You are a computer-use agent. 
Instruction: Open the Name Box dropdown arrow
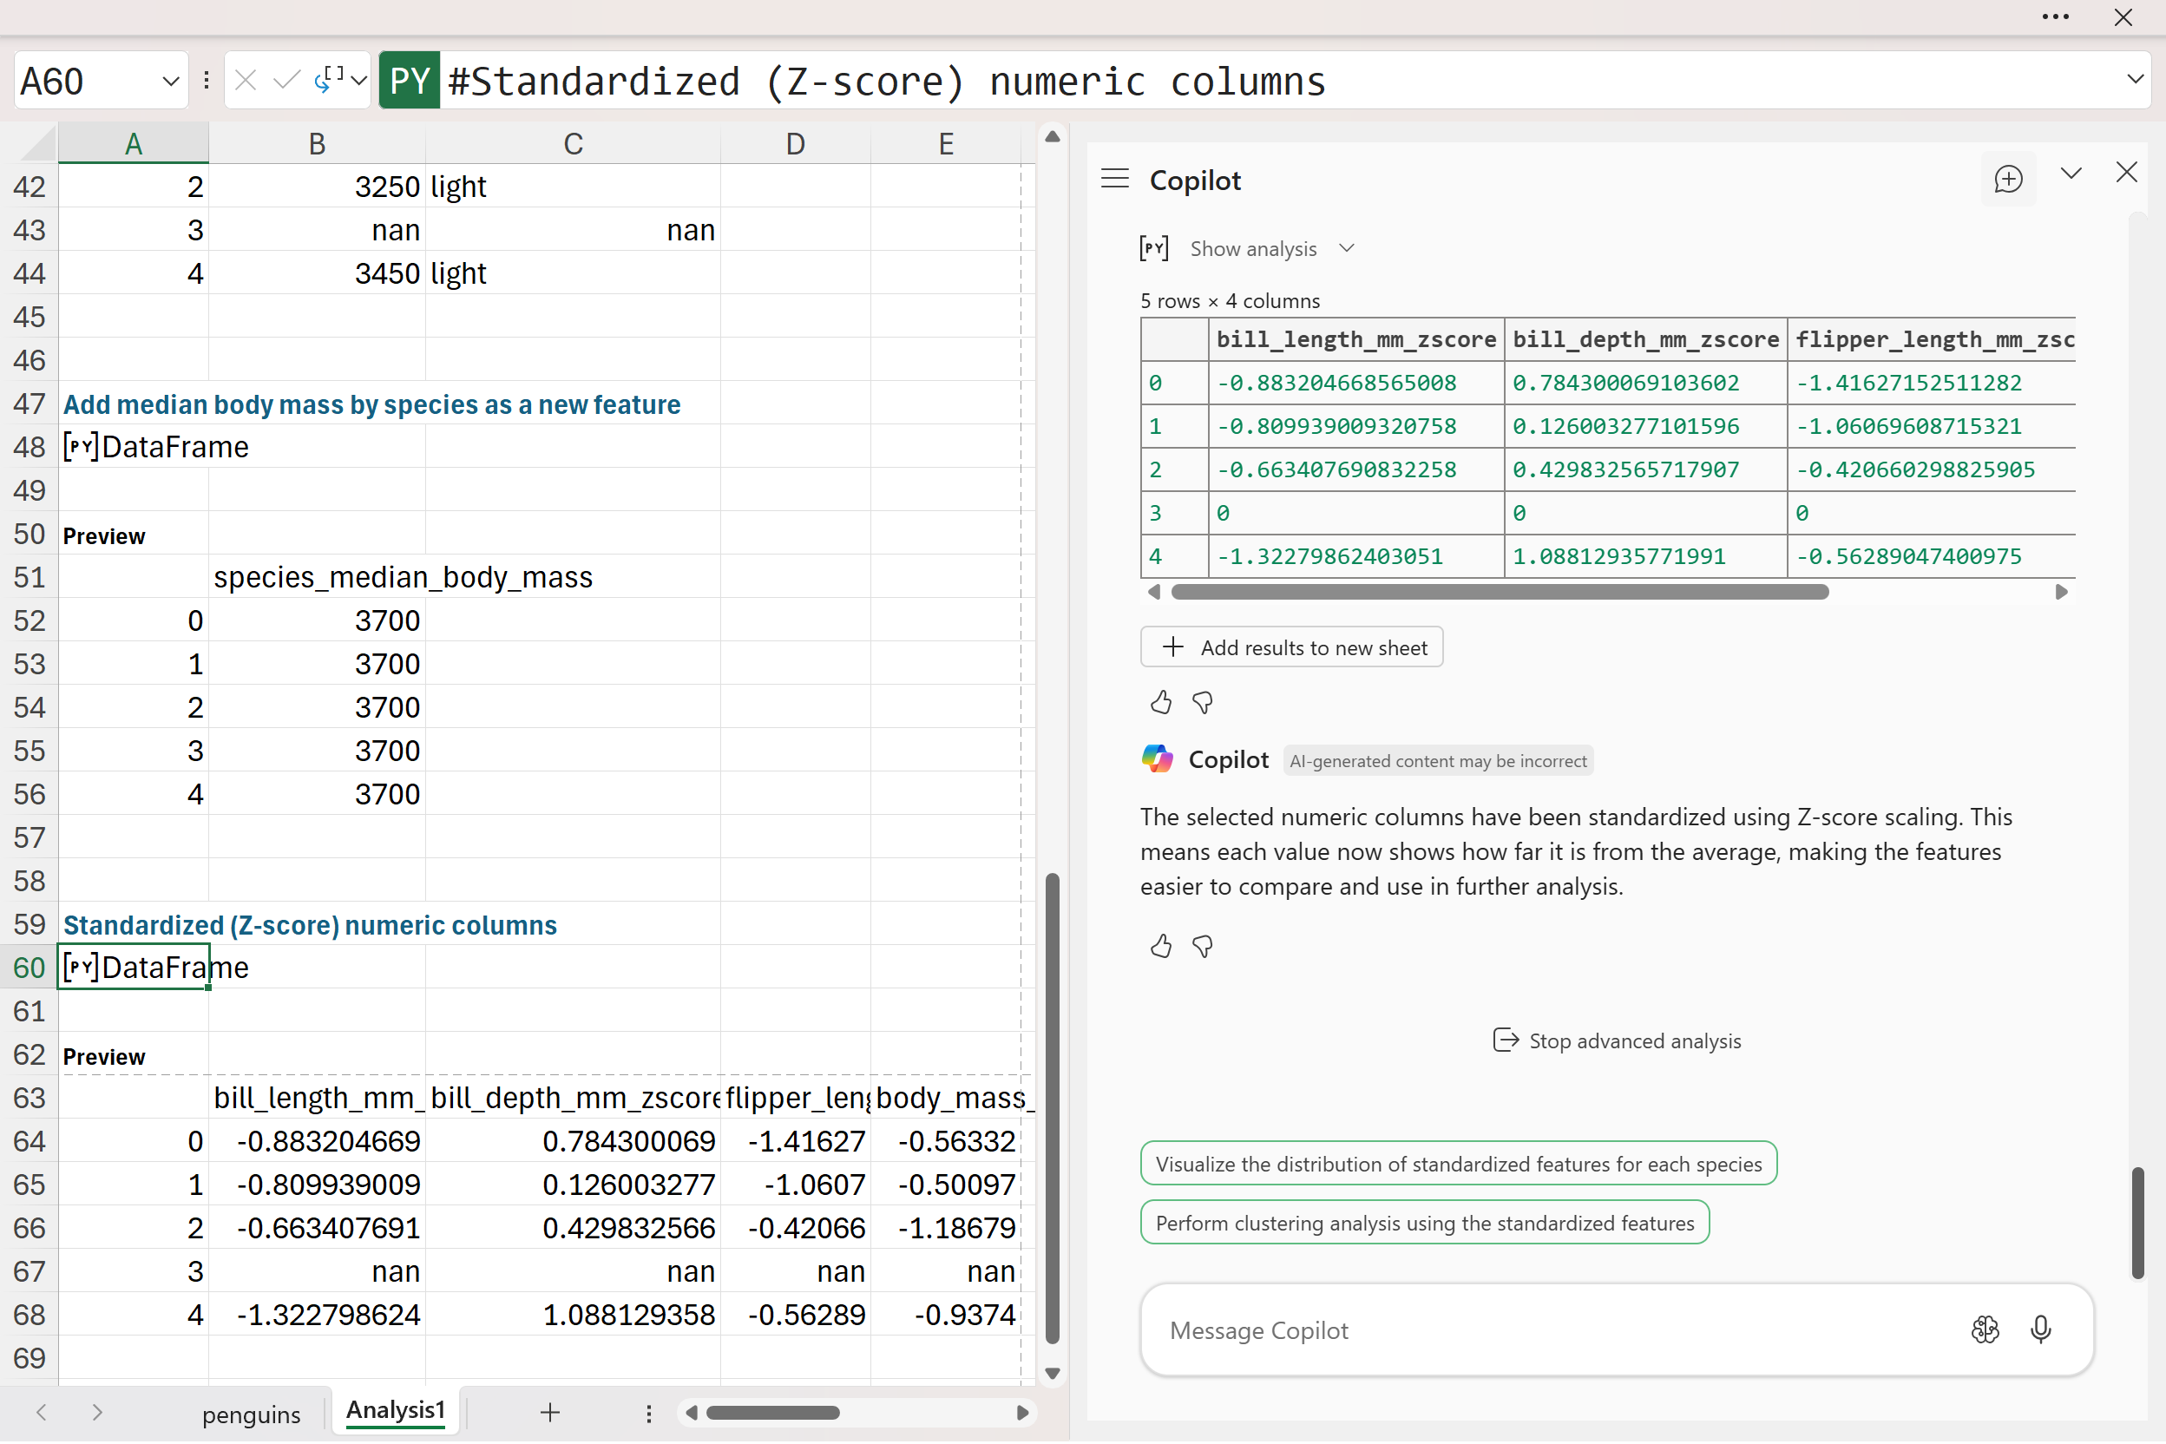(170, 81)
